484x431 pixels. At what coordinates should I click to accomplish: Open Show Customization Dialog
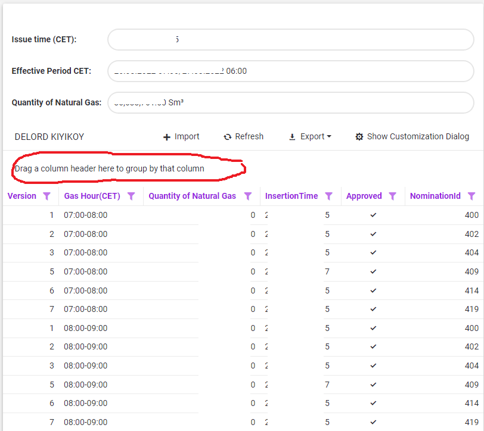(412, 137)
